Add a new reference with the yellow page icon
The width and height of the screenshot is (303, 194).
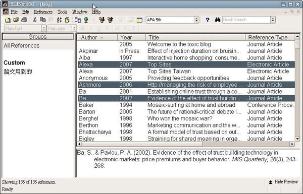[67, 20]
